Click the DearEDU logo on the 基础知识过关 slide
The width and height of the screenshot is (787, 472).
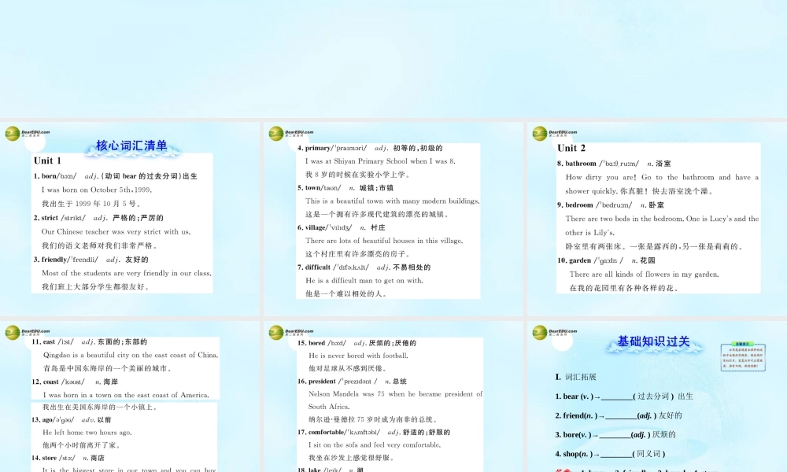coord(541,334)
